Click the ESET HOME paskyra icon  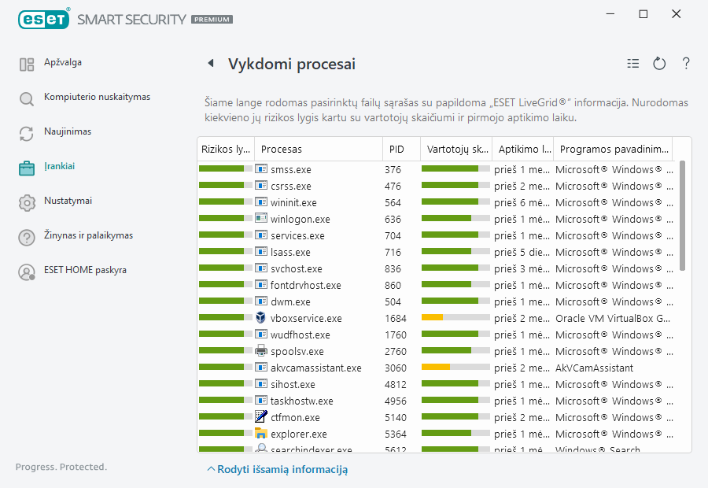(27, 272)
